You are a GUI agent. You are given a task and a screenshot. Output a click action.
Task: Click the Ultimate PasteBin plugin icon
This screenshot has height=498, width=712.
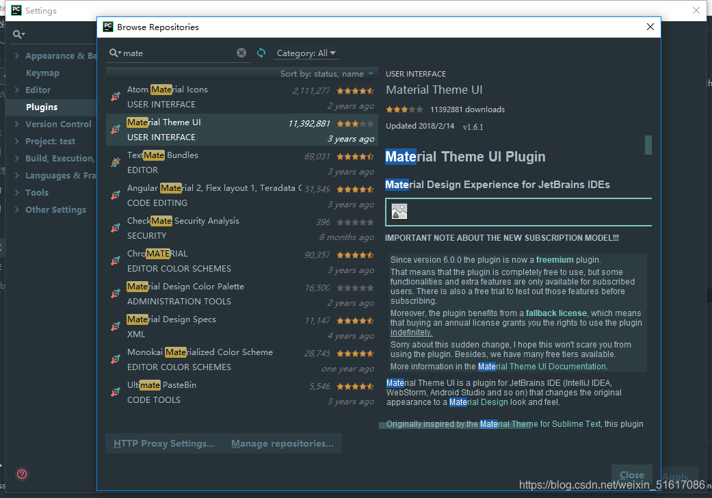click(116, 392)
